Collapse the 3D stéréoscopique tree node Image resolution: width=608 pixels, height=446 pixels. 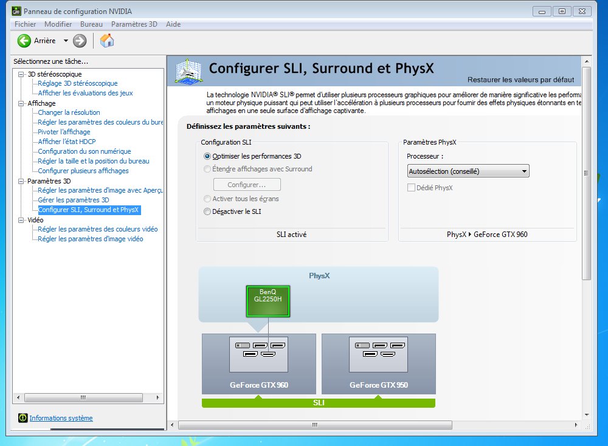21,74
